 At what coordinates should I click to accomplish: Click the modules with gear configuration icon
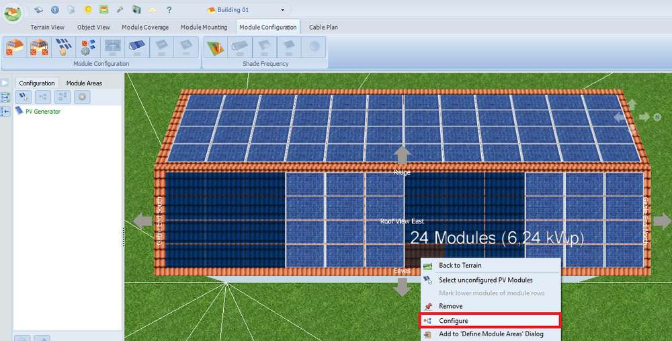(88, 47)
